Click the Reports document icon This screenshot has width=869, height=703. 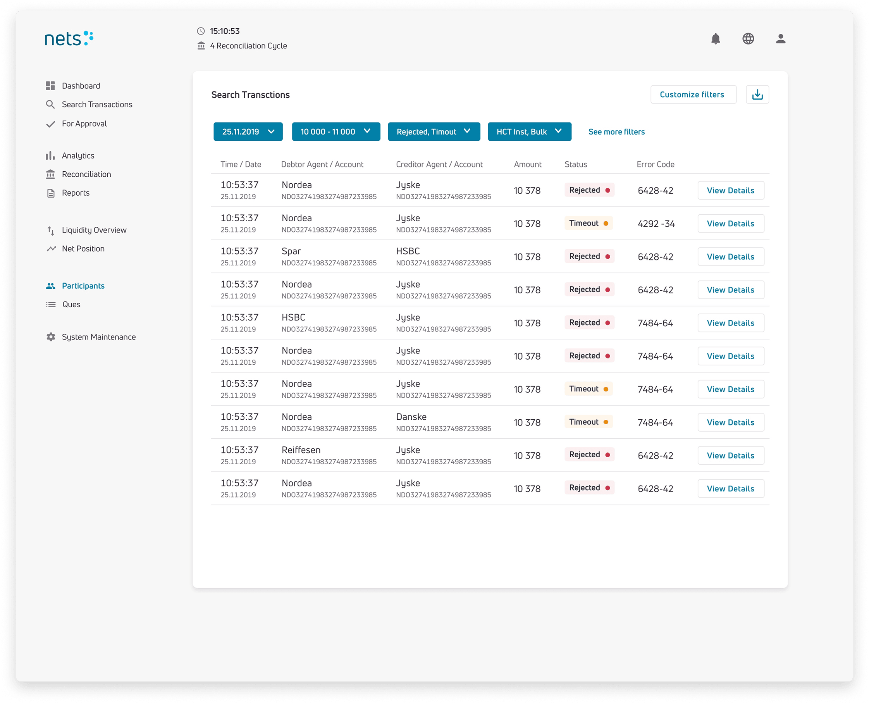[51, 193]
